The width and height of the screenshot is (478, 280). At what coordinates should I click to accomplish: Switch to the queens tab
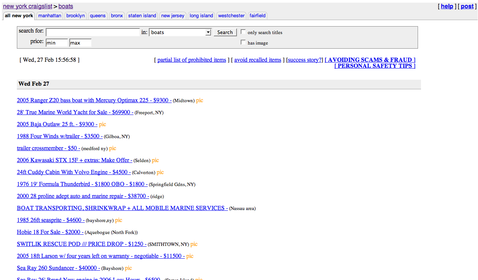98,16
